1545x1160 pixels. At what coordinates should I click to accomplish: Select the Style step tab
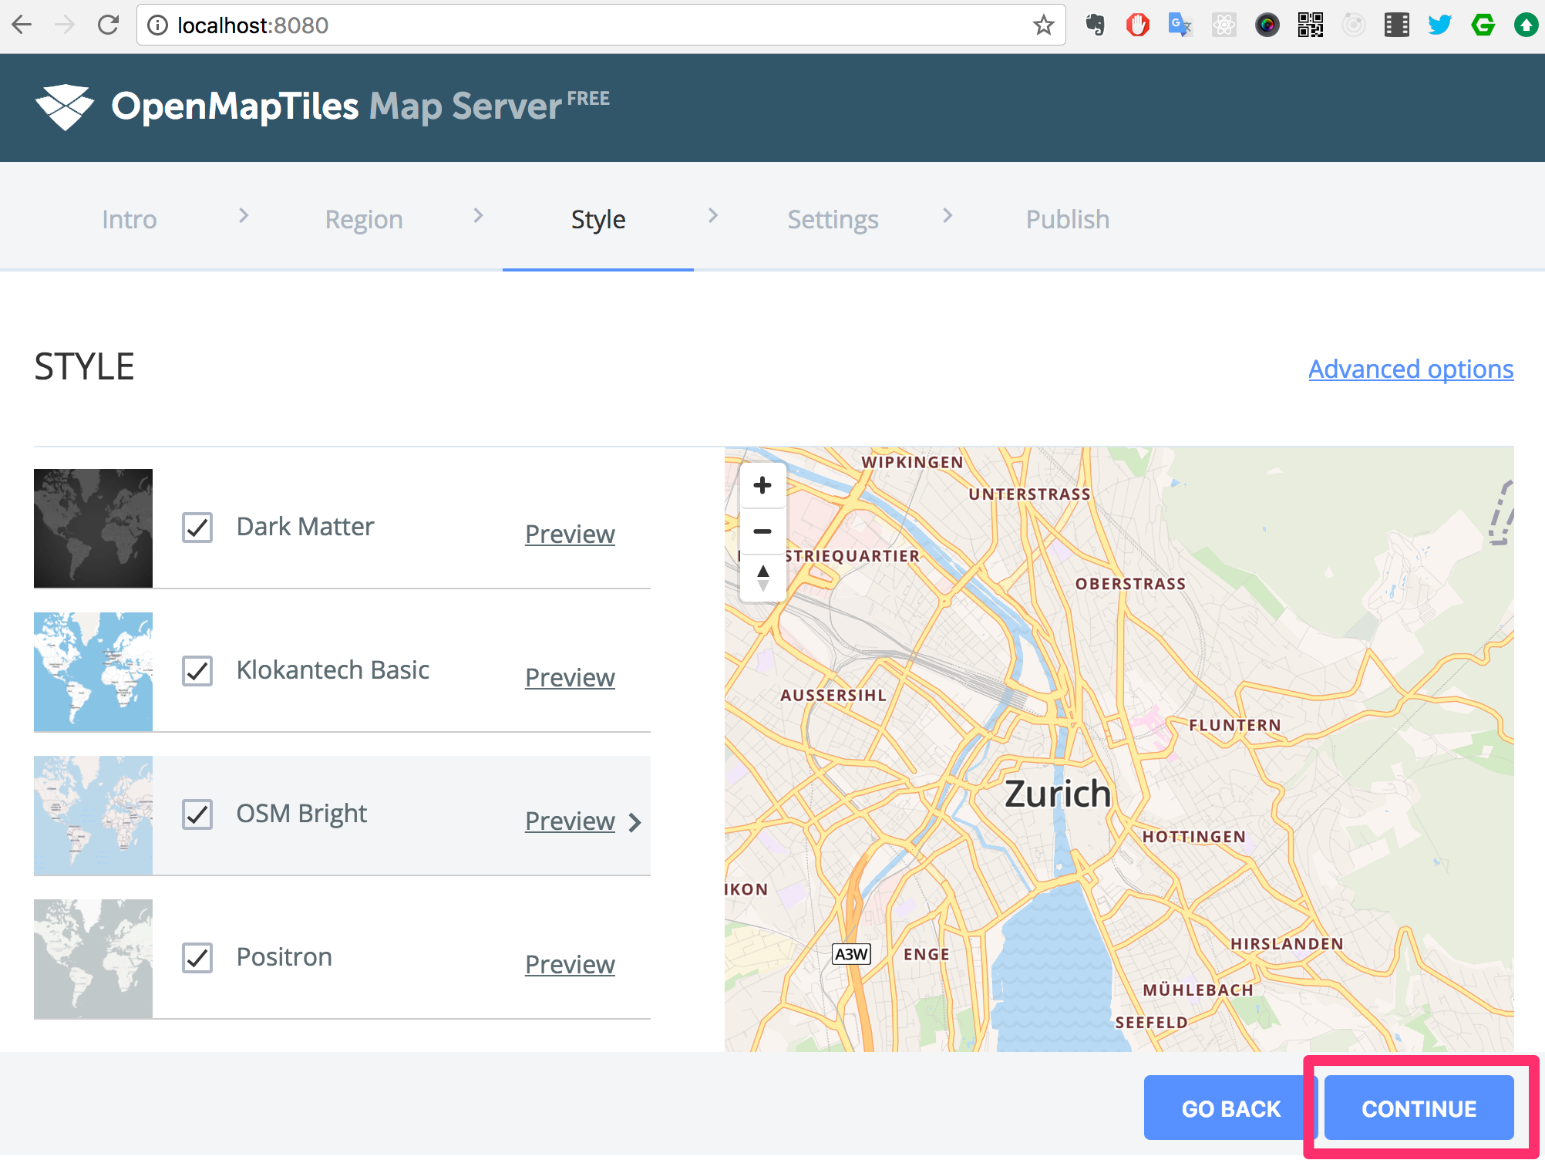coord(598,220)
